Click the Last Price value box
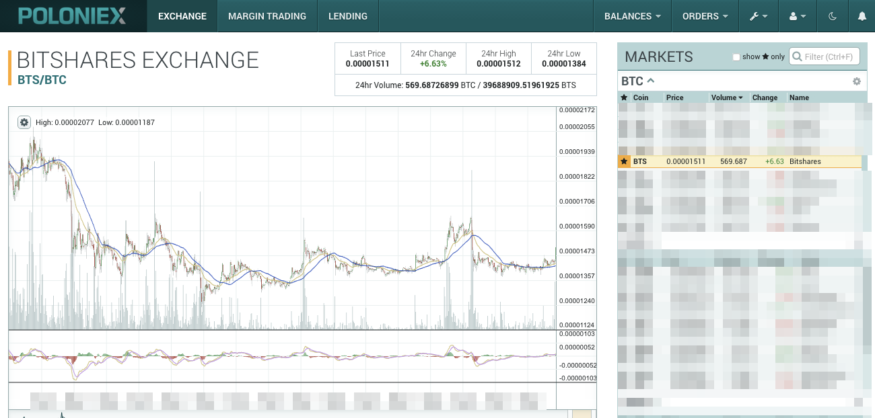This screenshot has width=875, height=418. tap(367, 58)
